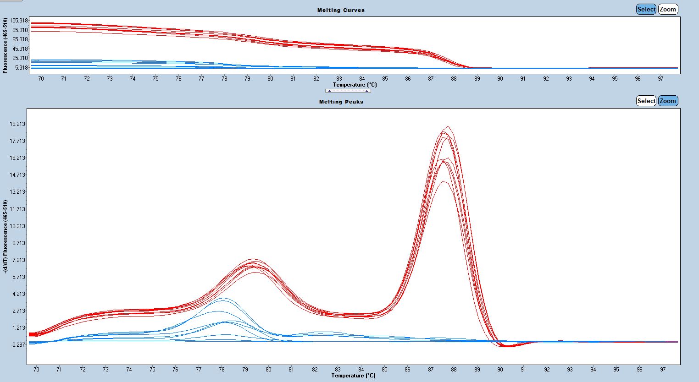Click Temperature axis label under Melting Peaks

tap(353, 376)
